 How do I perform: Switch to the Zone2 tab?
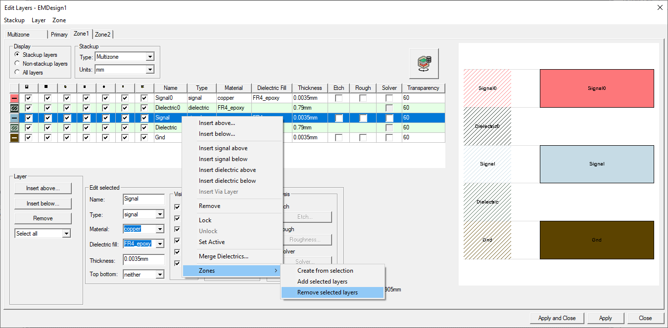(x=102, y=34)
